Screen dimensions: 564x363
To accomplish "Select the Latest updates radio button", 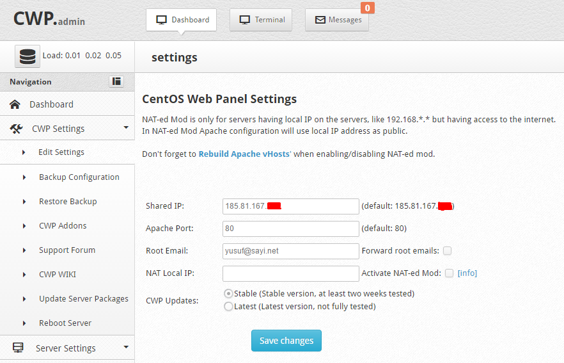I will point(228,307).
